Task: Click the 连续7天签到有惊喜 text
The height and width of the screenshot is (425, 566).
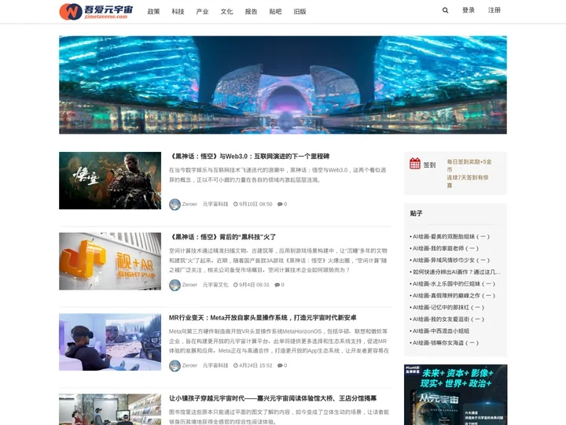Action: click(x=468, y=182)
